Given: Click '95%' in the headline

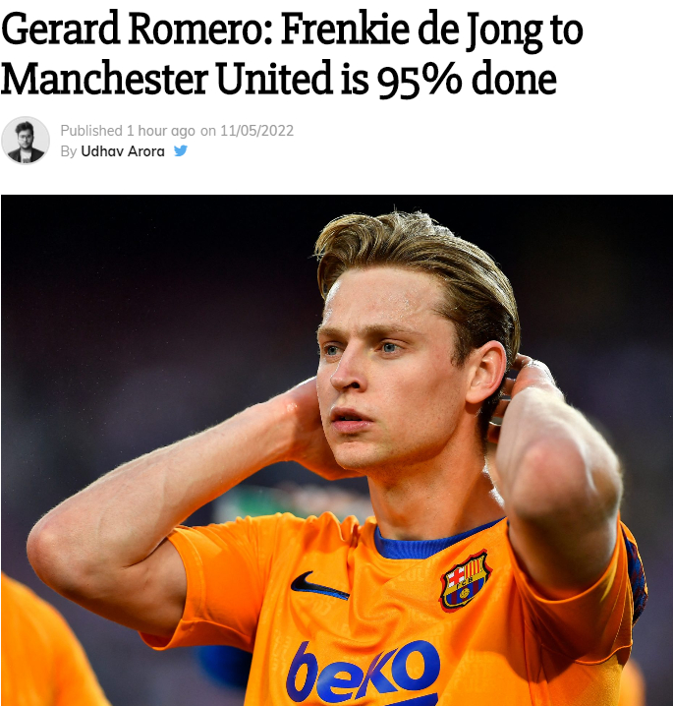Looking at the screenshot, I should 420,80.
